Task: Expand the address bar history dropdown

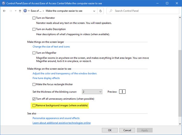Action: tap(94, 11)
